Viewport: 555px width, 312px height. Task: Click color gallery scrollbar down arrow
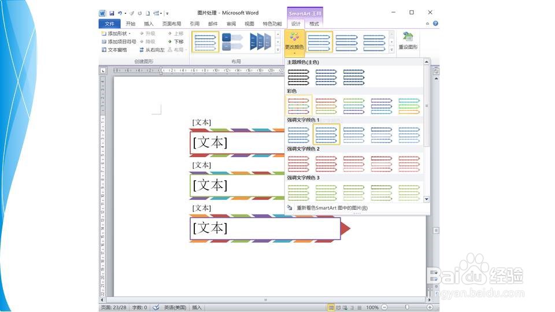427,199
